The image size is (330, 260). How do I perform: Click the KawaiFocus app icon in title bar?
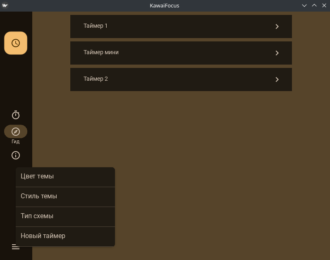[x=5, y=5]
